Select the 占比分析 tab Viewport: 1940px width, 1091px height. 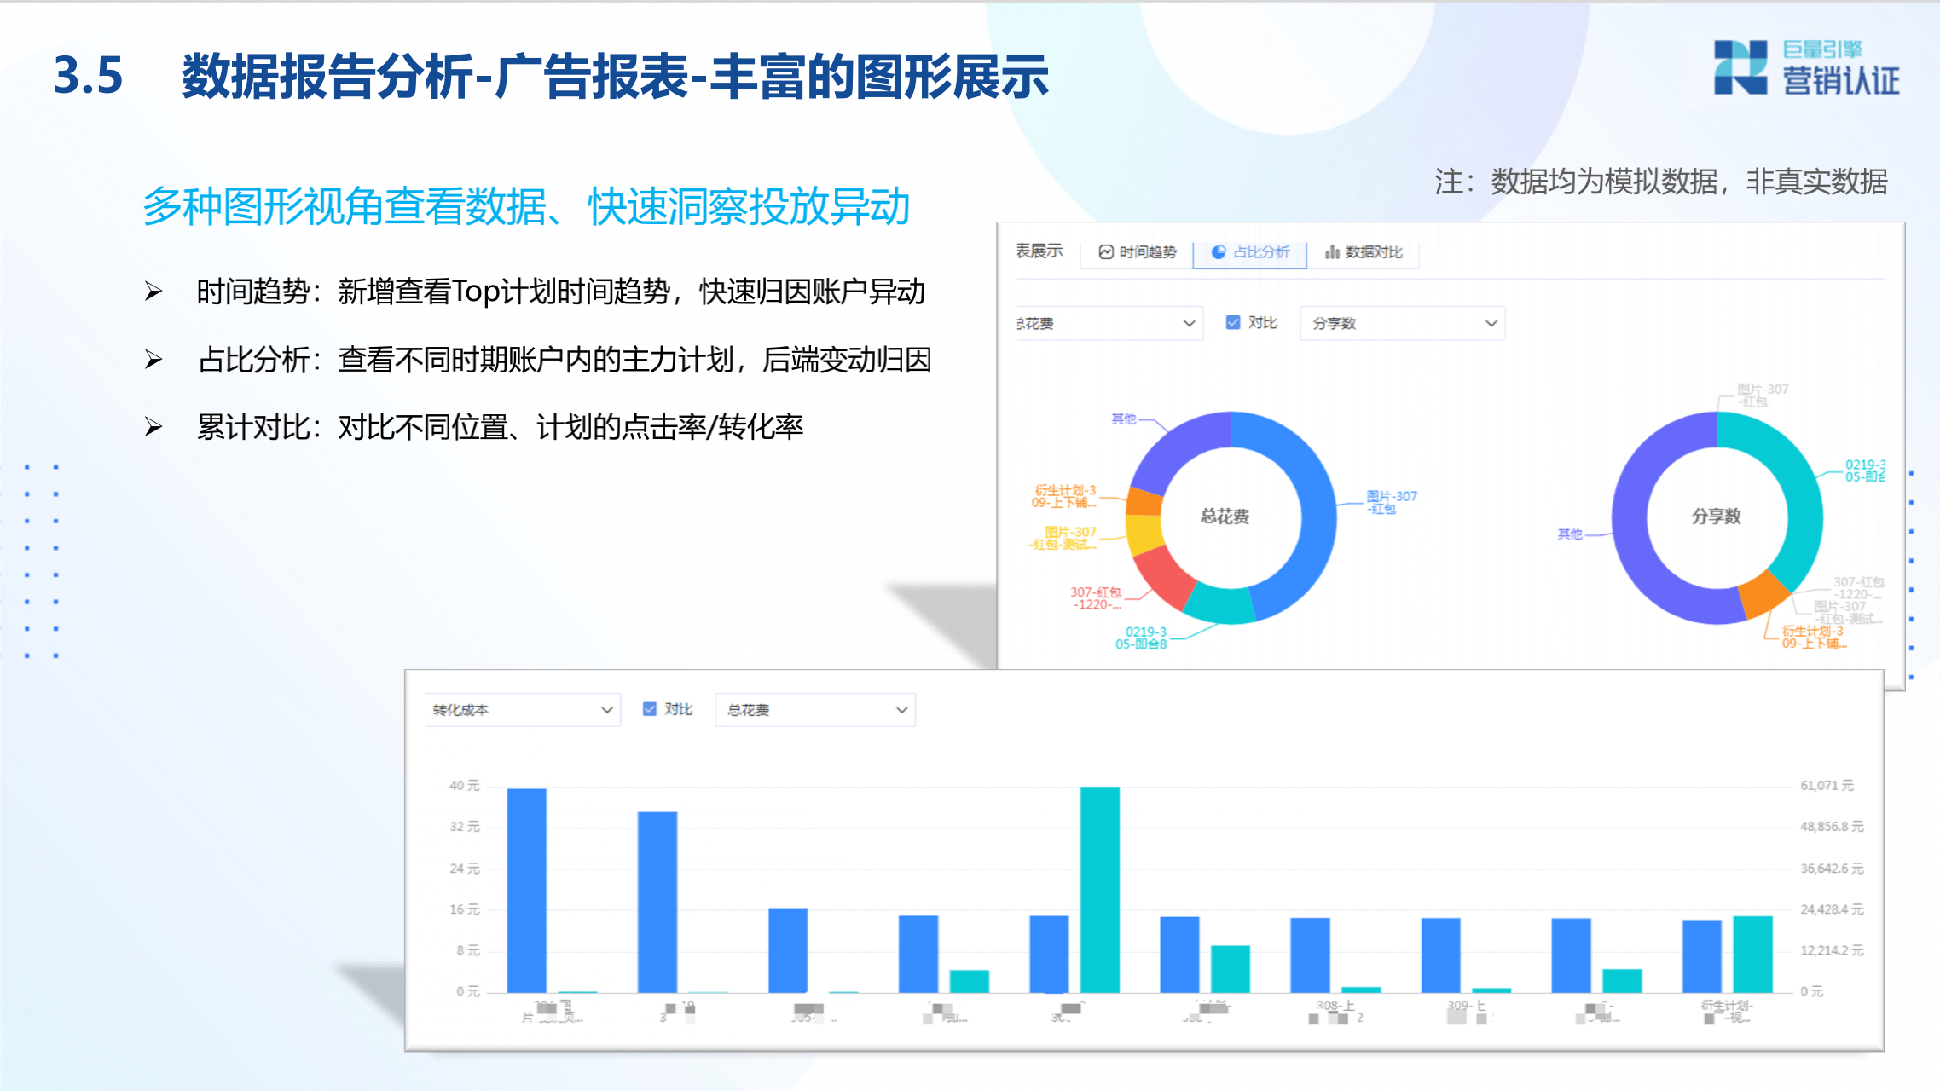[x=1250, y=252]
